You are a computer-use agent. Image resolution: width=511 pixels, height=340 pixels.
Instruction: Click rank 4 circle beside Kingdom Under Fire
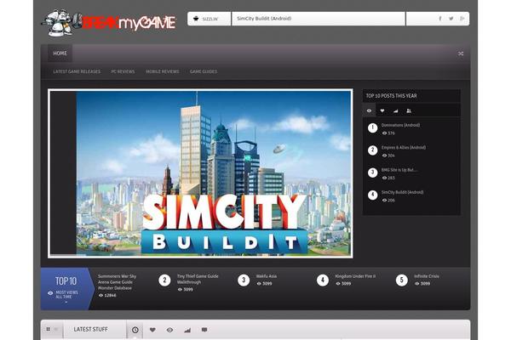pyautogui.click(x=323, y=280)
